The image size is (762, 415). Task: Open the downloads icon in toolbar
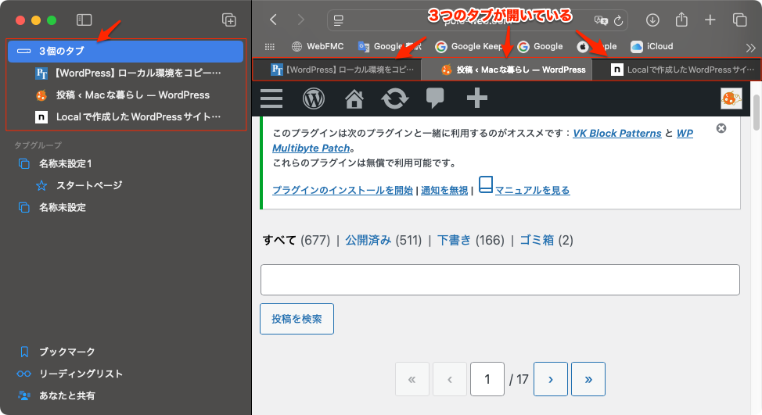tap(652, 20)
